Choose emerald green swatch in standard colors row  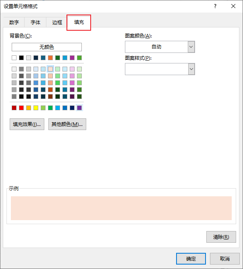click(x=50, y=108)
